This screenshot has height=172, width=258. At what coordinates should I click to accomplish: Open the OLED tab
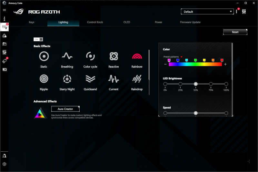(x=127, y=22)
